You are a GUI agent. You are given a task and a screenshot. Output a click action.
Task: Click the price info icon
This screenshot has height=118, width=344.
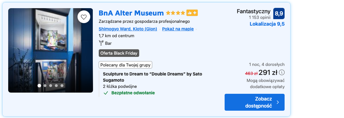click(x=281, y=73)
